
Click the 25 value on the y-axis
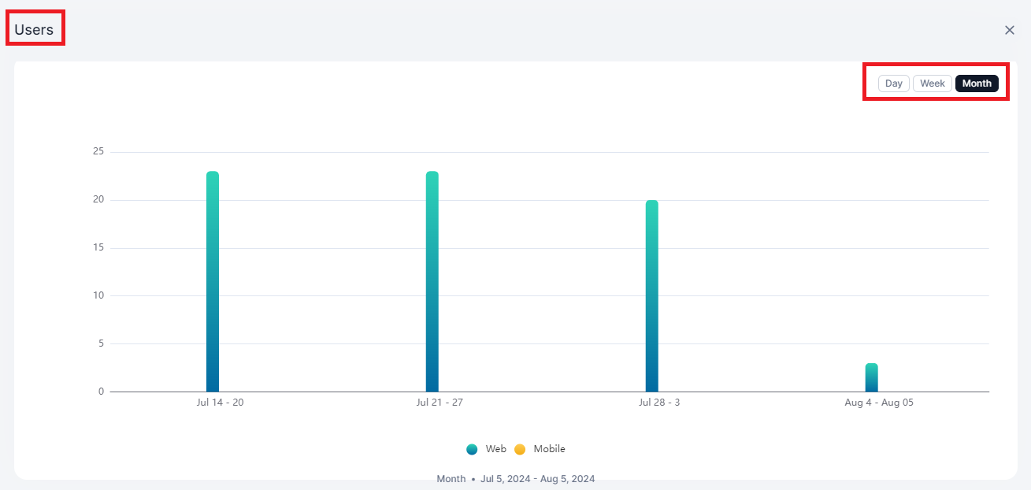click(x=96, y=151)
